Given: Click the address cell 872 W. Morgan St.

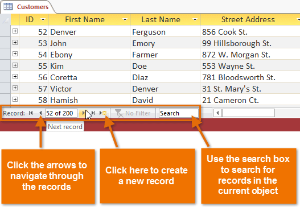Looking at the screenshot, I should 250,55.
